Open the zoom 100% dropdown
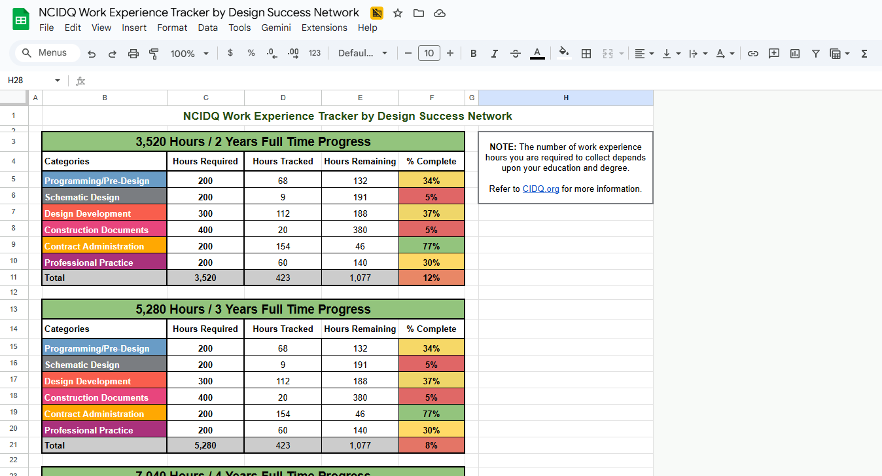The width and height of the screenshot is (882, 476). [190, 54]
